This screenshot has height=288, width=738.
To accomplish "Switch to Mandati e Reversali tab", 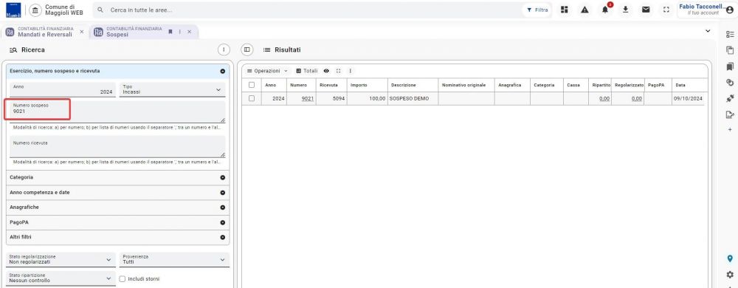I will (45, 32).
